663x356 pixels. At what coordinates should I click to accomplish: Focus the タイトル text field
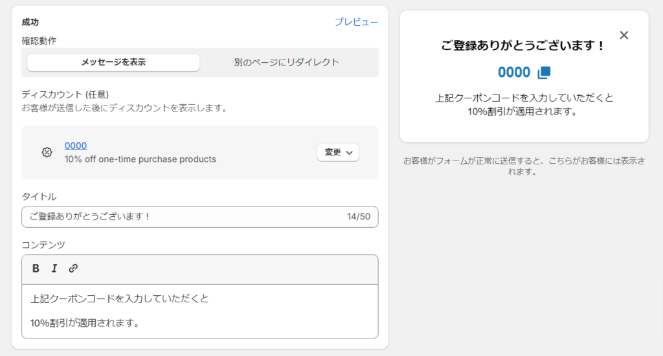click(200, 217)
